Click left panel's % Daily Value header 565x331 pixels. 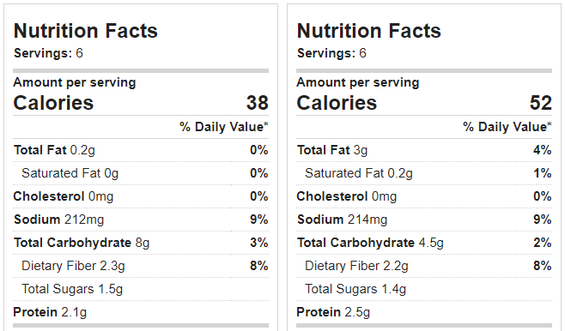(224, 127)
